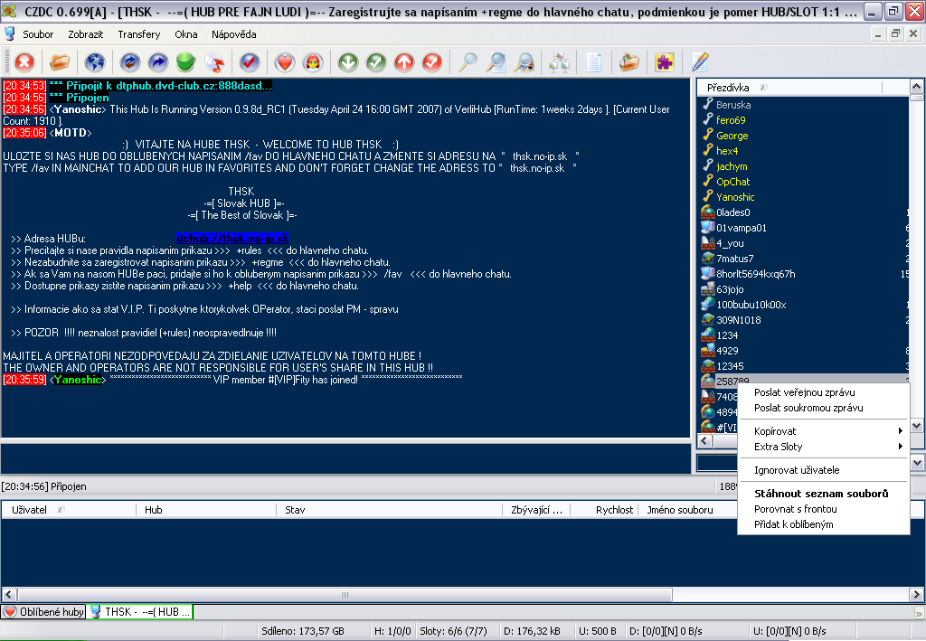Image resolution: width=926 pixels, height=641 pixels.
Task: Open upload queue red up-arrow icon
Action: coord(404,62)
